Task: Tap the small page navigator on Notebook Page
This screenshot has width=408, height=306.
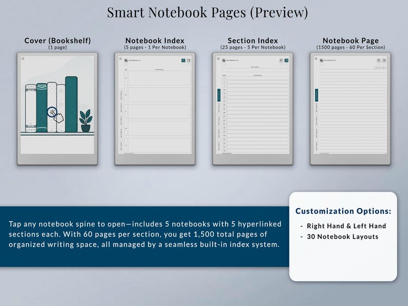Action: pyautogui.click(x=380, y=68)
